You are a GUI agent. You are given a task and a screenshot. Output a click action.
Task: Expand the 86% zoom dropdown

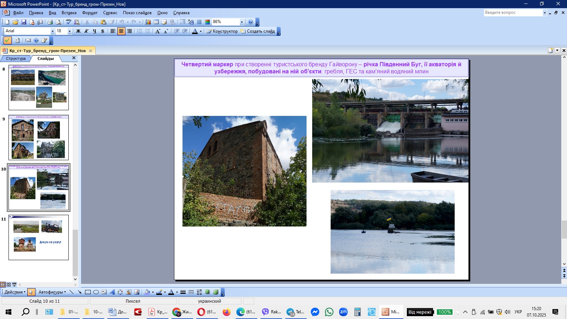(x=242, y=22)
